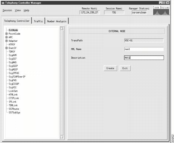Click the tree vertical scrollbar track
Screen dimensions: 174x143
point(62,83)
